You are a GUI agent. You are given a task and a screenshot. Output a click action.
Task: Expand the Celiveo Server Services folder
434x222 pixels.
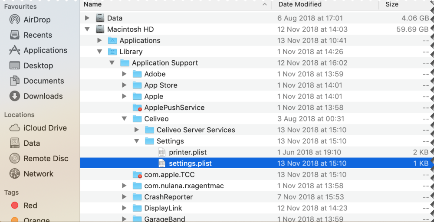pos(137,130)
